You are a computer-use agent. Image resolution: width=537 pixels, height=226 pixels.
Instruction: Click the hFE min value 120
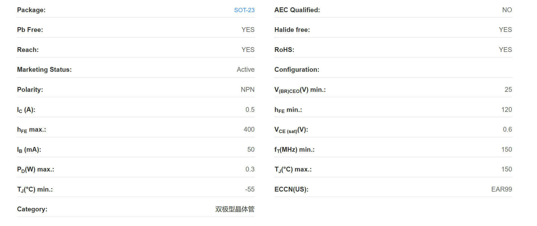coord(506,110)
